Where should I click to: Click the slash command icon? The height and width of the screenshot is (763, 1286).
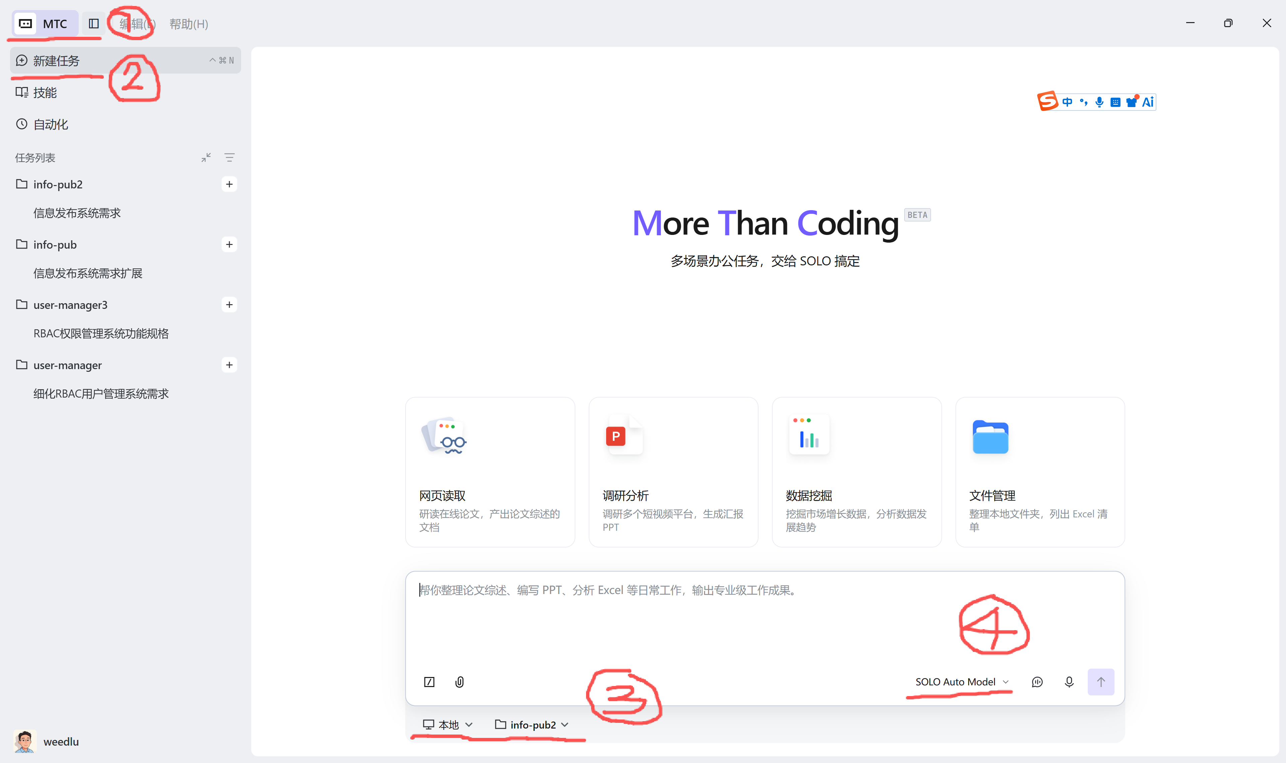coord(429,682)
